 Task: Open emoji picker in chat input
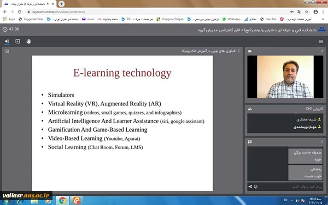(x=256, y=186)
